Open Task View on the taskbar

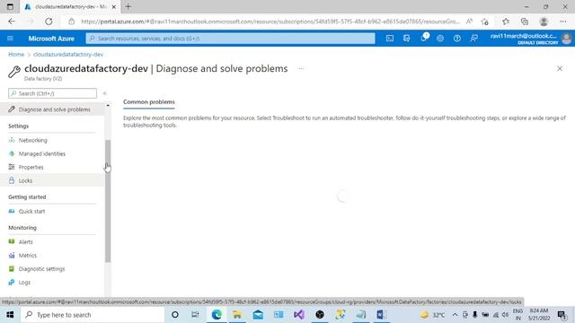point(195,315)
